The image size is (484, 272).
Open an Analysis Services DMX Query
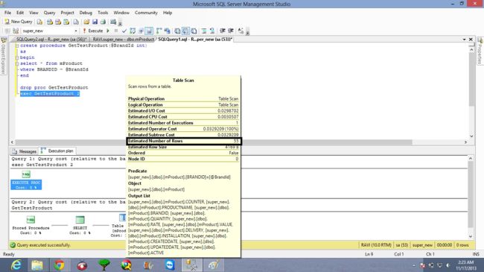click(58, 22)
